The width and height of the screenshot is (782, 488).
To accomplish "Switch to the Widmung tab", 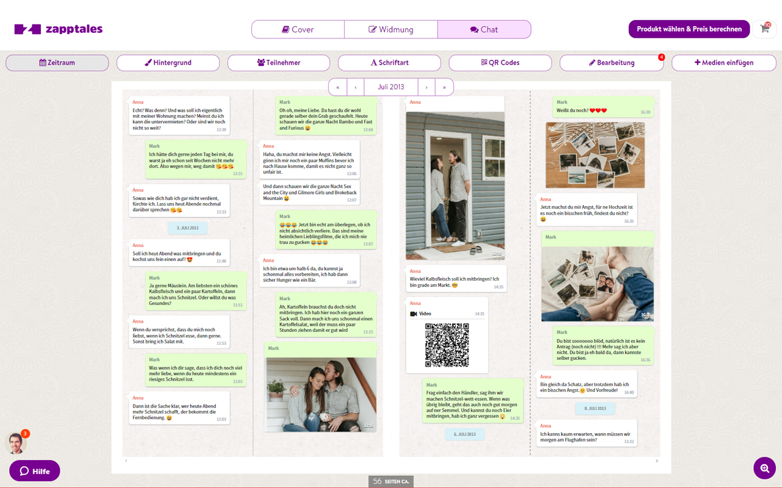I will pos(391,29).
